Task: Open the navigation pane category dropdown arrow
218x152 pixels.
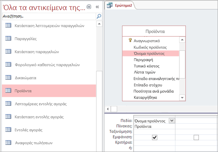Action: coord(89,7)
